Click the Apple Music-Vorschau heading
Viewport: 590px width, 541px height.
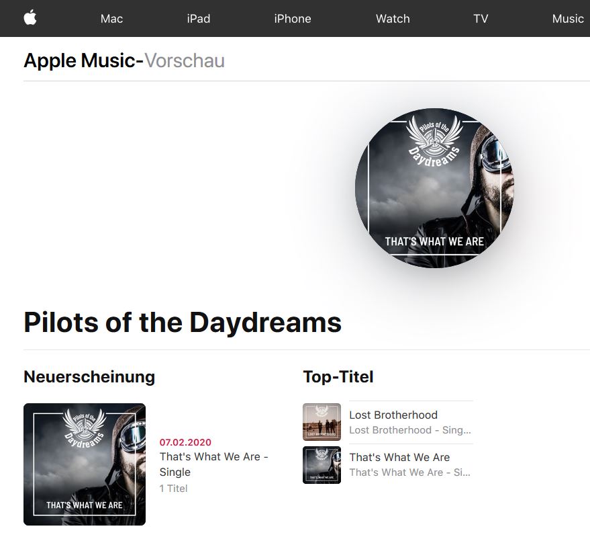pyautogui.click(x=124, y=60)
